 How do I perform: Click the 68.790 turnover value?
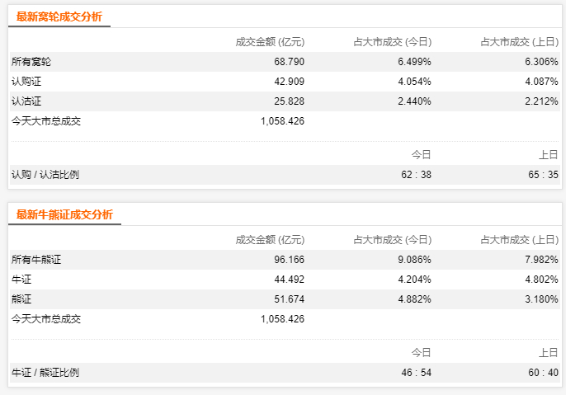[x=289, y=62]
